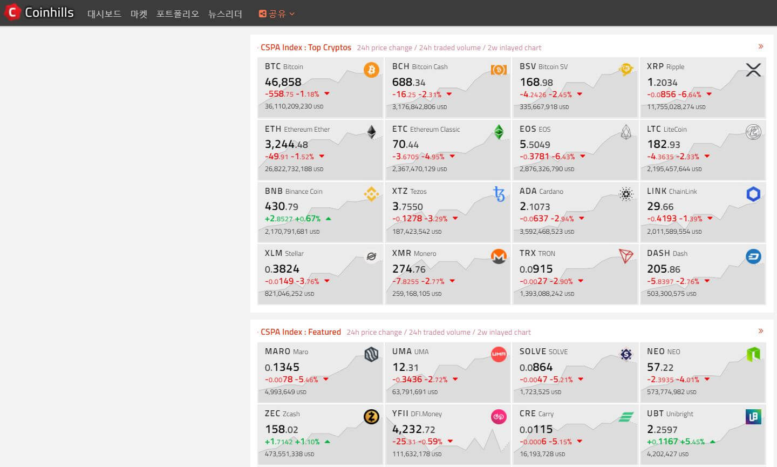Click the LiteCoin icon

click(753, 132)
